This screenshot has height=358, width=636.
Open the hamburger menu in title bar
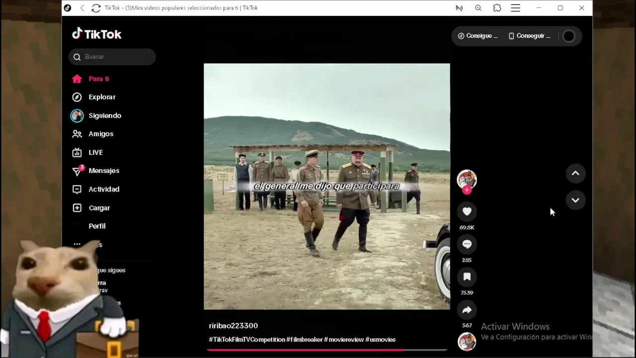click(516, 8)
